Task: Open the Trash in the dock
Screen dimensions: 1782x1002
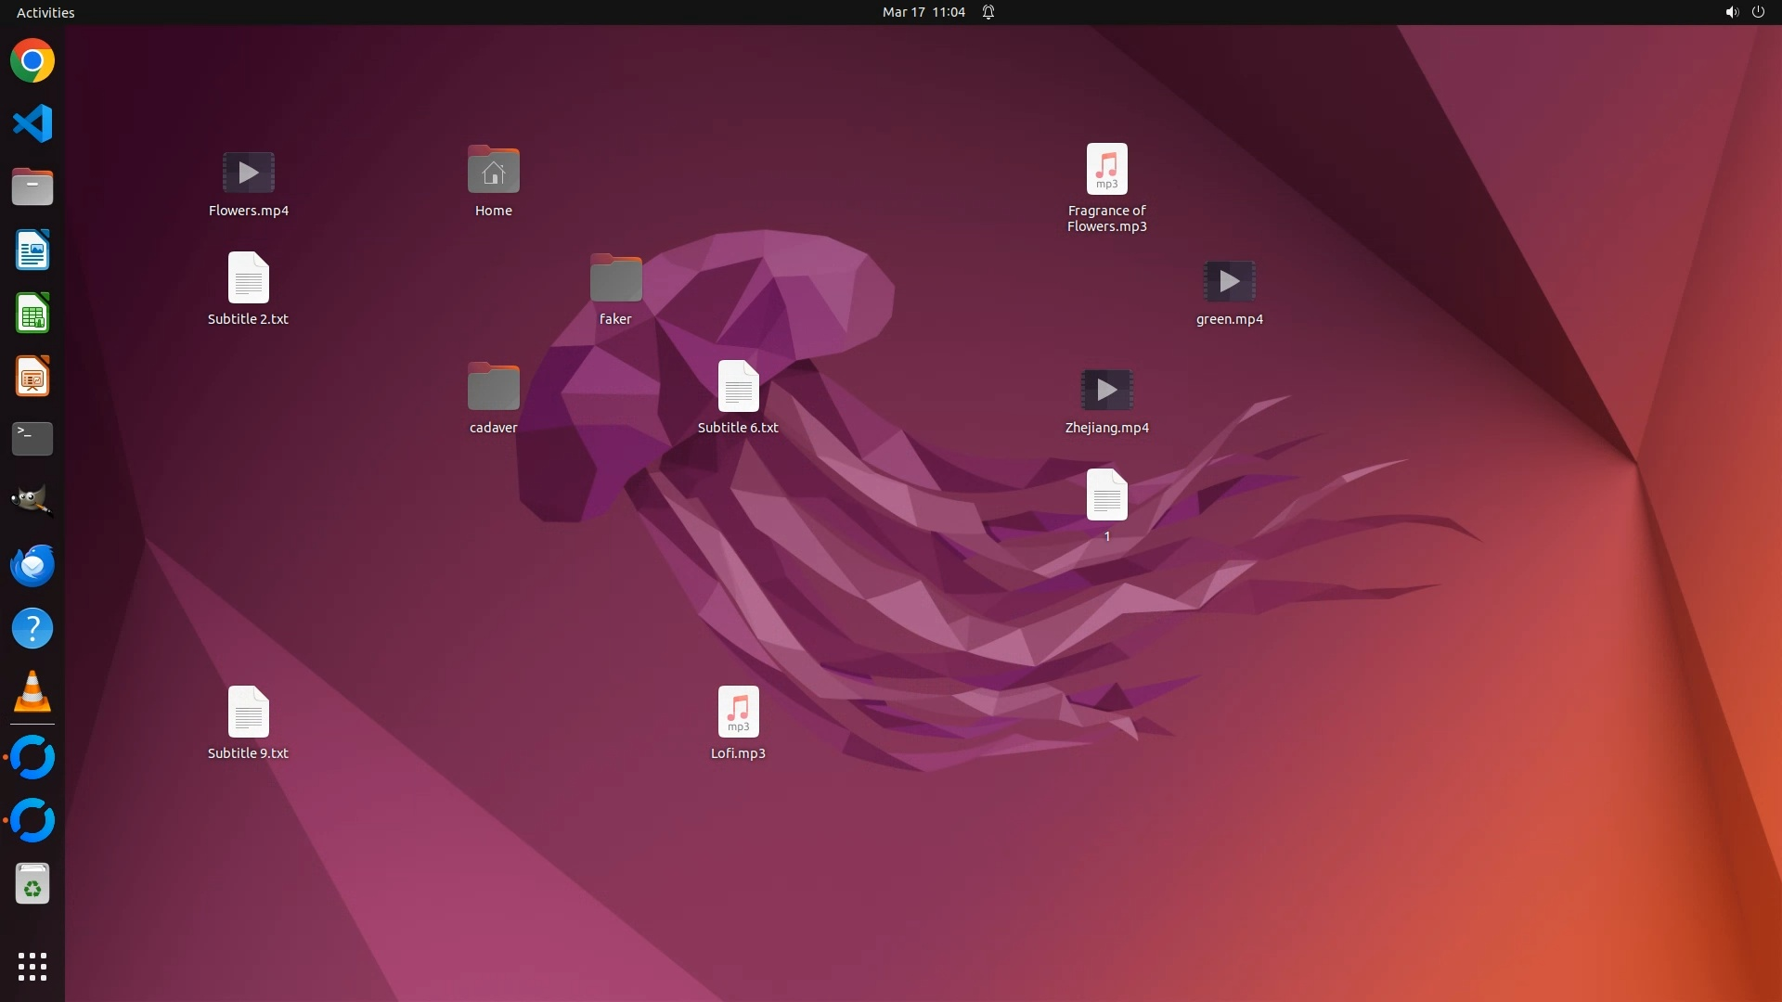Action: pos(32,884)
